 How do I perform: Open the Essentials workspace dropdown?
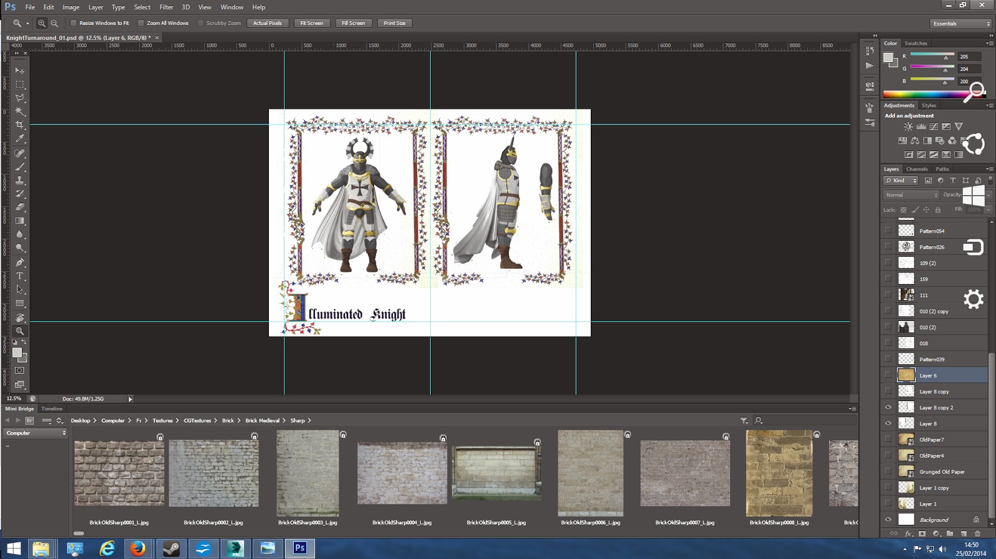coord(961,24)
